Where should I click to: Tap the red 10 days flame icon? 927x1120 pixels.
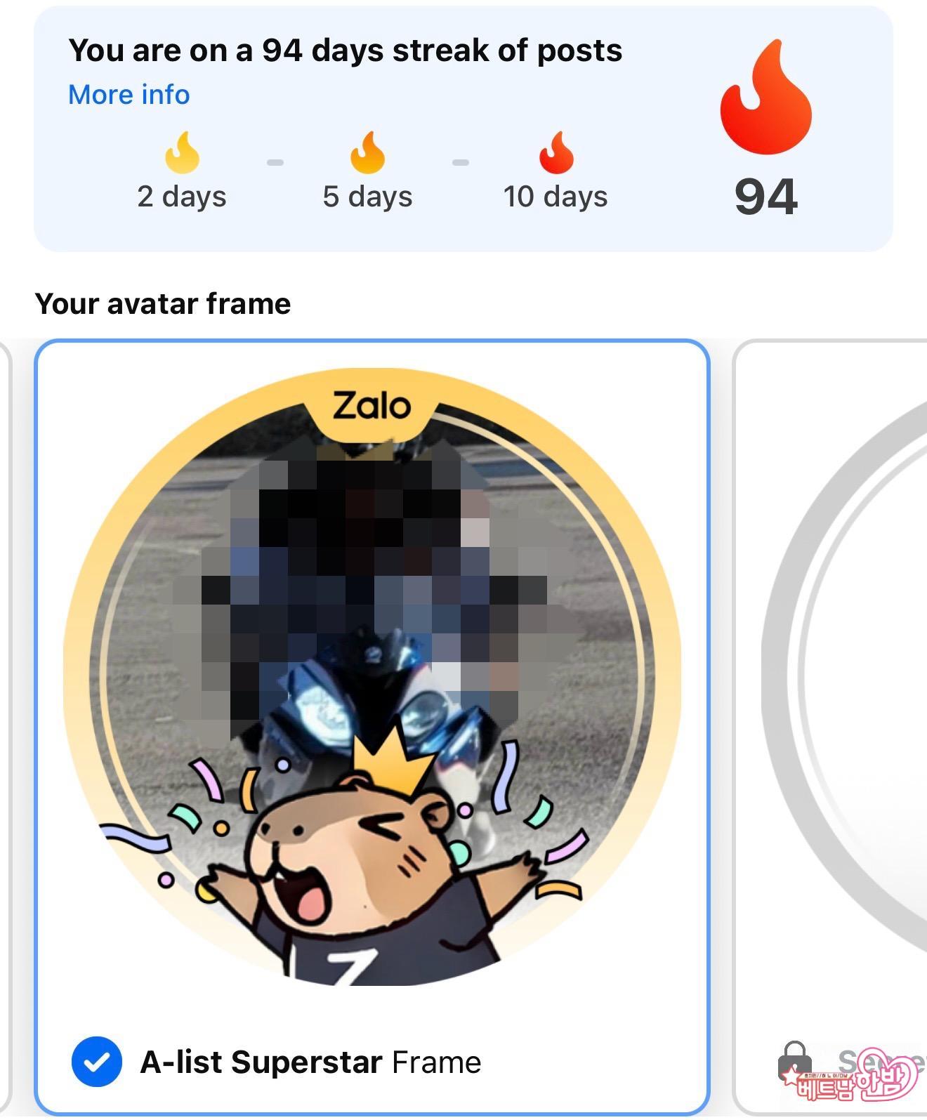(556, 152)
